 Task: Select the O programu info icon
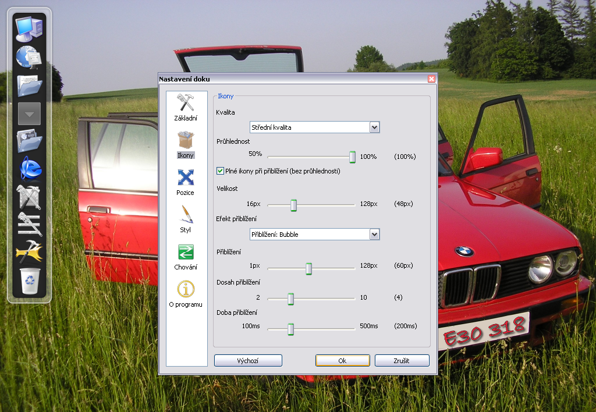point(186,289)
